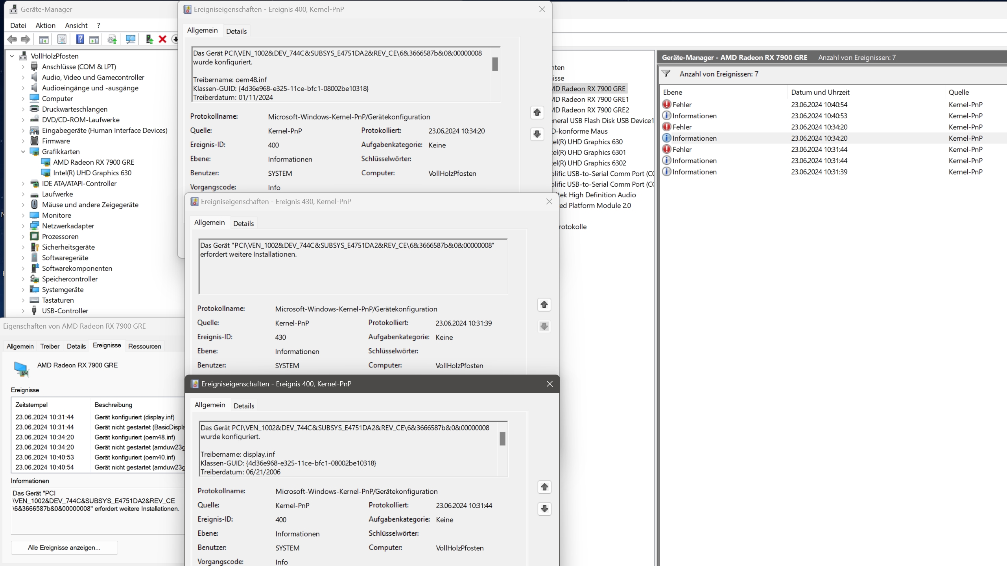Image resolution: width=1007 pixels, height=566 pixels.
Task: Click the filter funnel icon in event list
Action: pyautogui.click(x=666, y=74)
